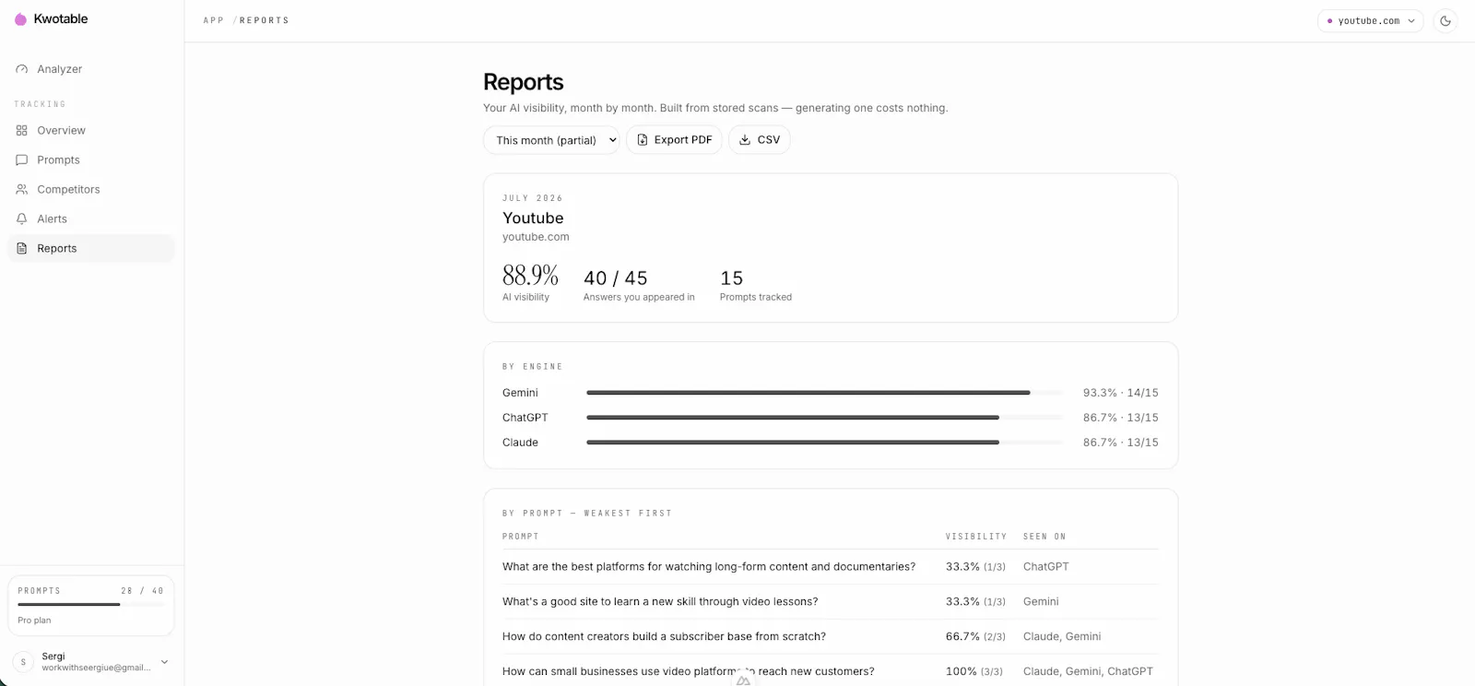The height and width of the screenshot is (686, 1475).
Task: Download the report as CSV
Action: coord(760,140)
